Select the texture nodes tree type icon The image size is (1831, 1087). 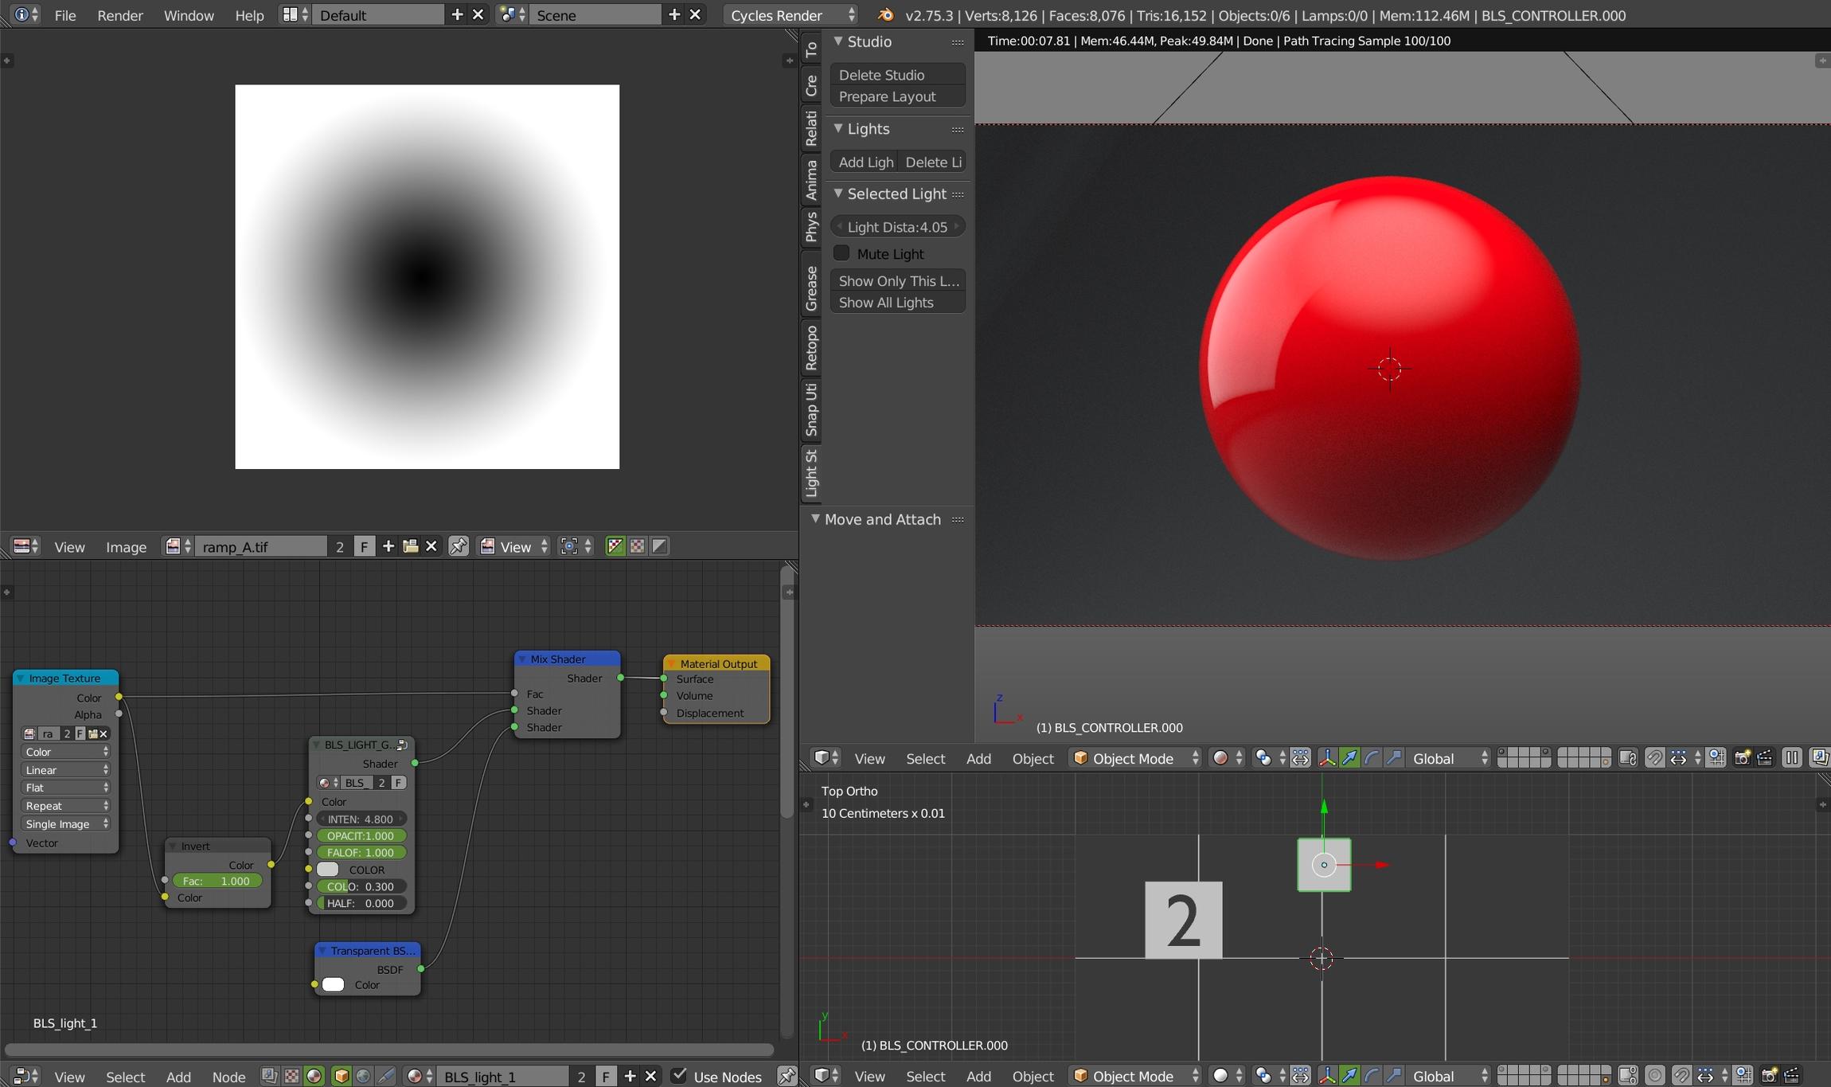coord(292,1077)
